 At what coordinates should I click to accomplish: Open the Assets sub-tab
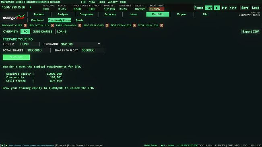(x=79, y=20)
